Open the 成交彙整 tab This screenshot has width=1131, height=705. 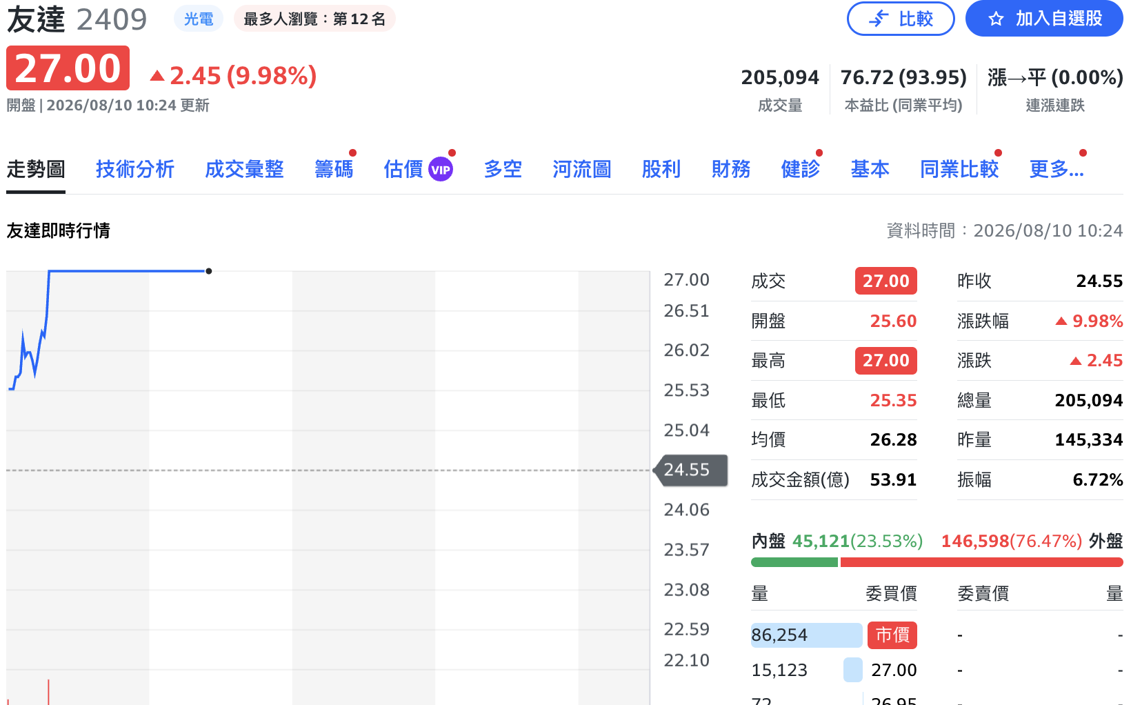click(244, 169)
